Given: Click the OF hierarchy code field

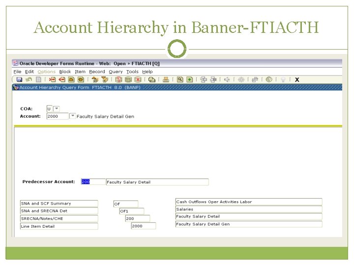Looking at the screenshot, I should 126,204.
